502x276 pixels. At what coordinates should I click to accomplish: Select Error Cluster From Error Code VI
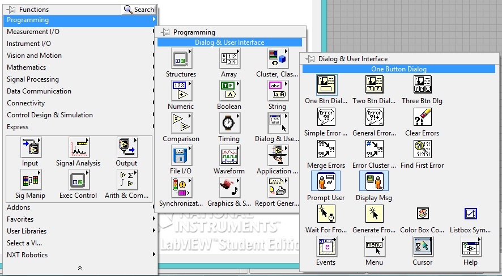(375, 149)
